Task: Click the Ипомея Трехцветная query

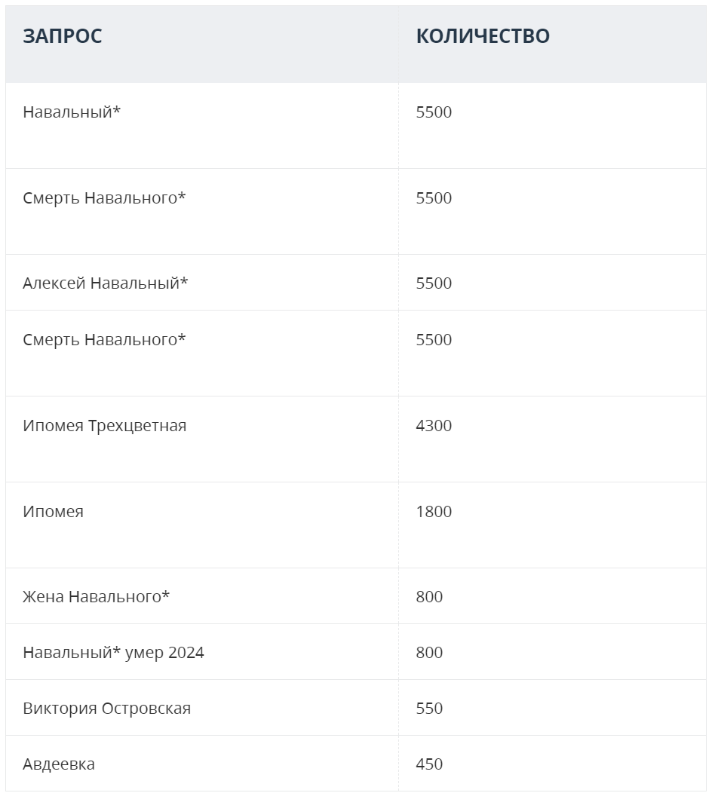Action: click(x=104, y=426)
